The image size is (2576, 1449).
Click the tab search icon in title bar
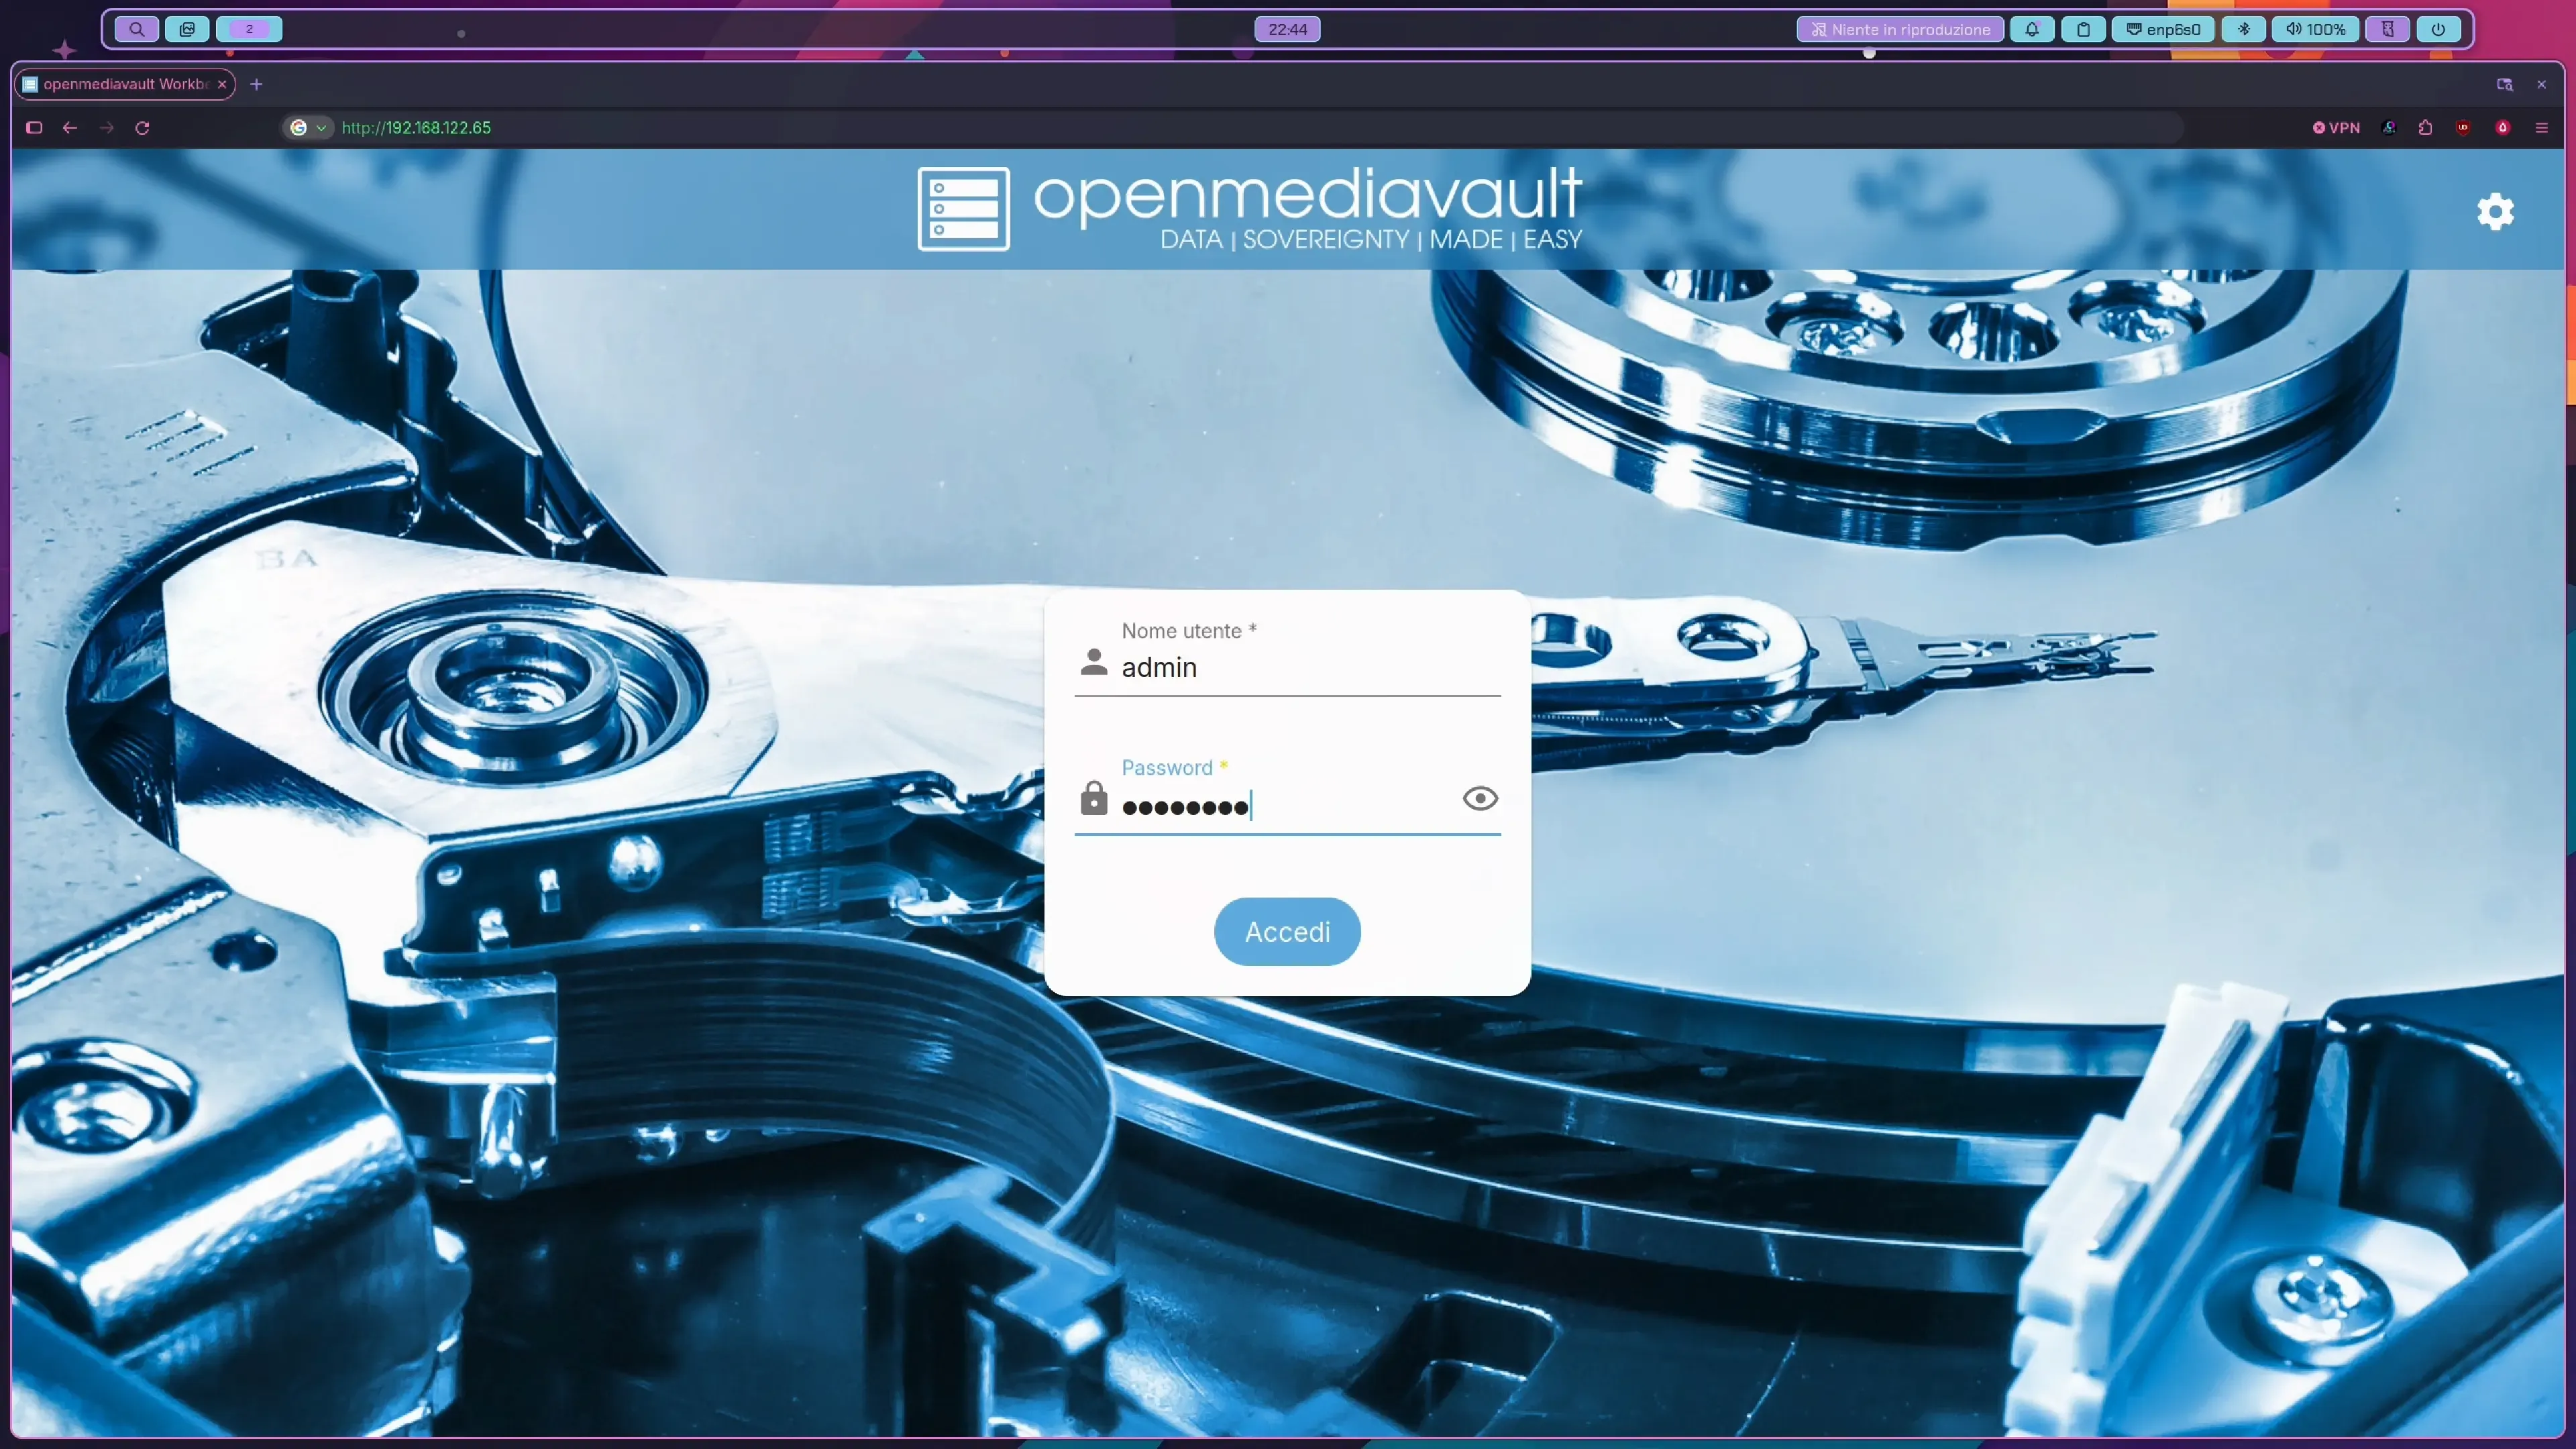pyautogui.click(x=2505, y=84)
